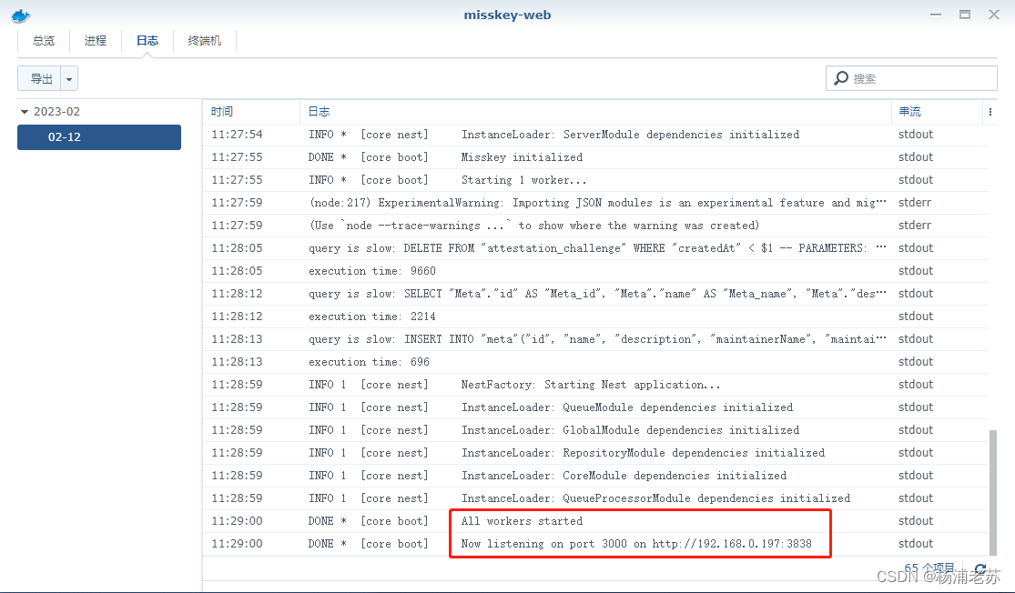Select the 'node --trace-warnings' log row
The height and width of the screenshot is (593, 1015).
point(595,225)
